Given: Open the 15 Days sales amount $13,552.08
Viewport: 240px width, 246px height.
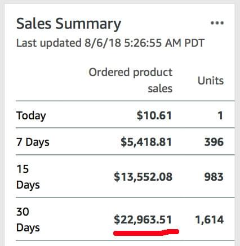Looking at the screenshot, I should click(143, 177).
